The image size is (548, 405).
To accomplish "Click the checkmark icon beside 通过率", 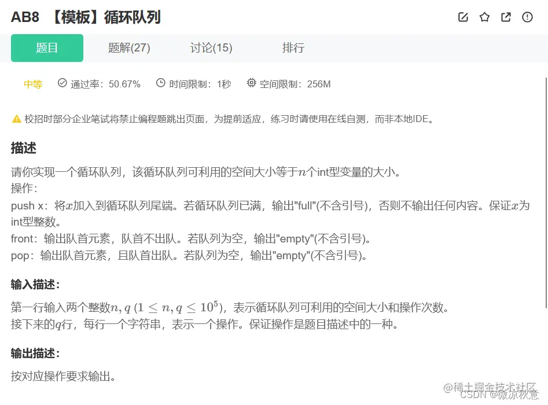I will click(62, 83).
